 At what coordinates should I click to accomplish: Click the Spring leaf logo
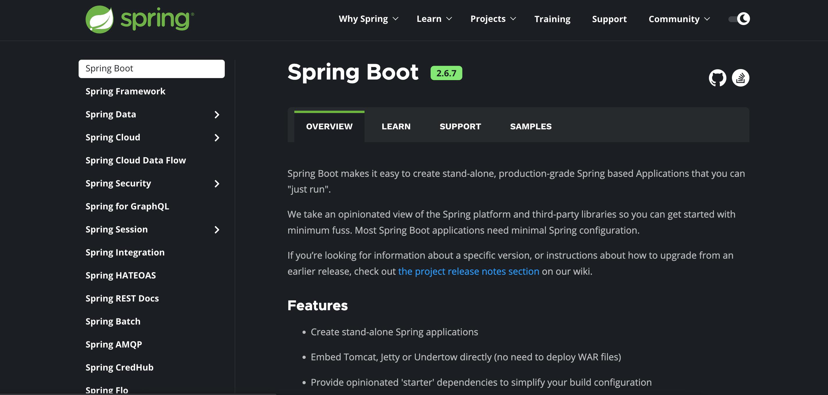(100, 19)
